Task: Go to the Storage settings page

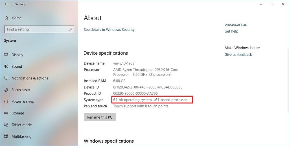Action: pos(18,113)
